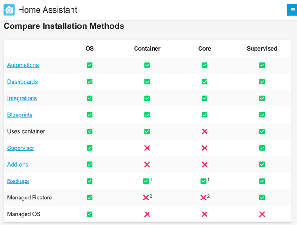Screen dimensions: 297x225
Task: Click red cross for Managed Restore under Core
Action: point(203,198)
